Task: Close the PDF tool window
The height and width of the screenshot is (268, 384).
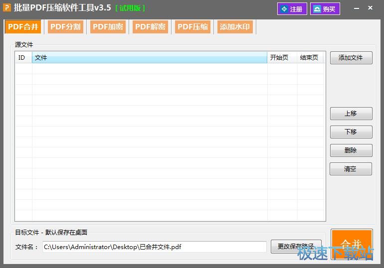Action: (x=370, y=8)
